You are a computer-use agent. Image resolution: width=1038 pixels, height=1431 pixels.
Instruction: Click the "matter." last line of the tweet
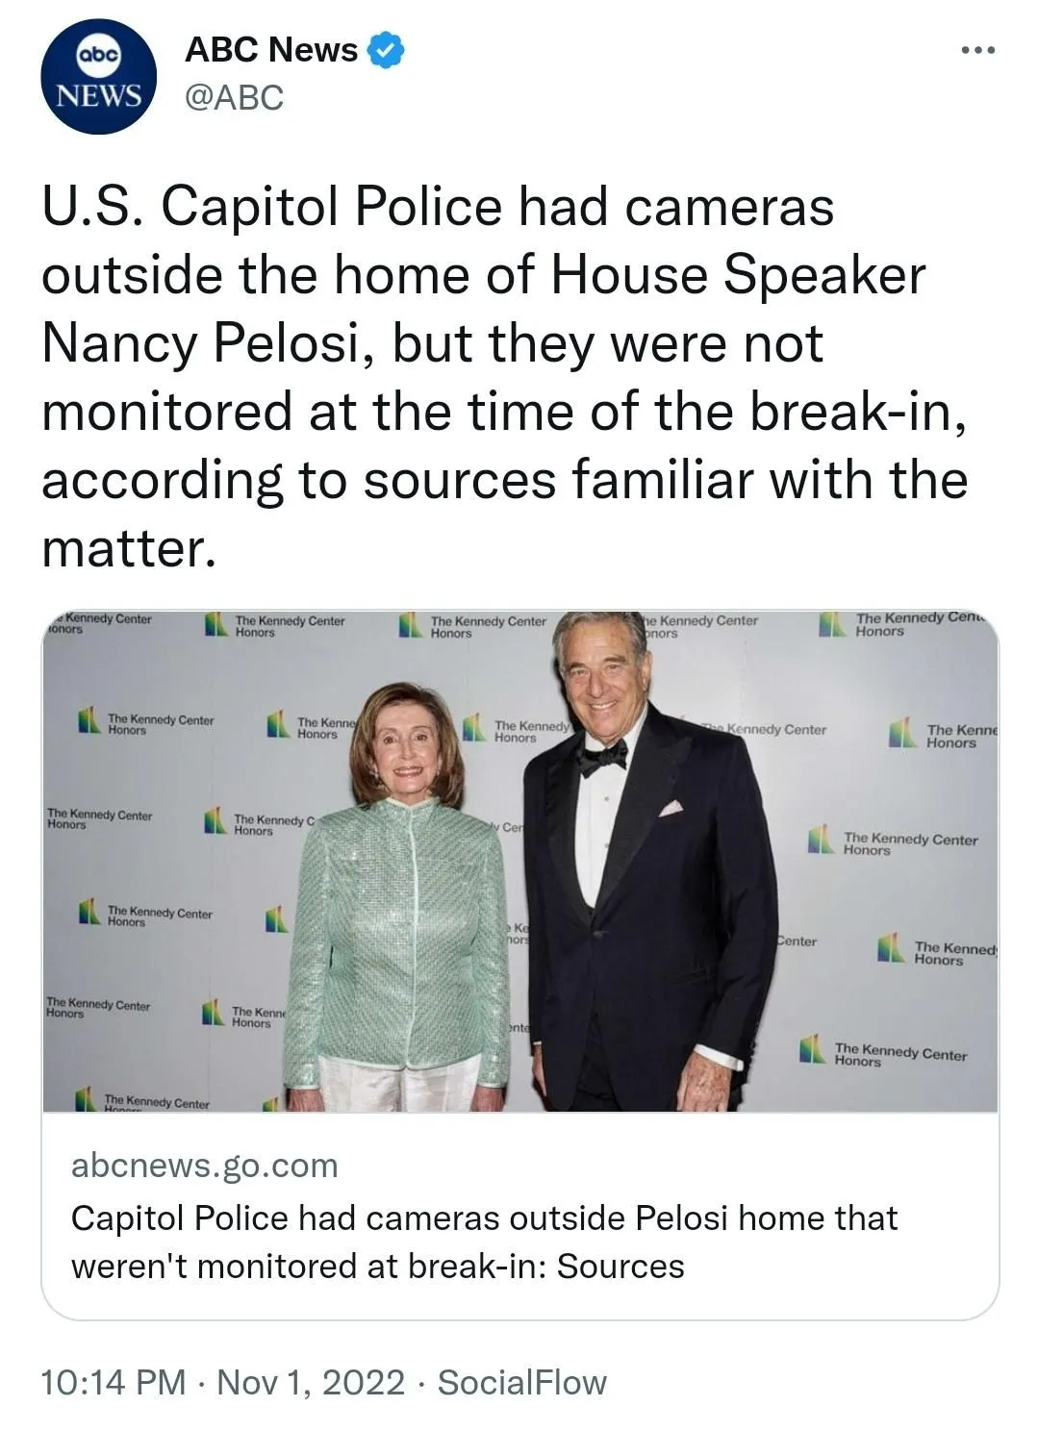pos(128,549)
